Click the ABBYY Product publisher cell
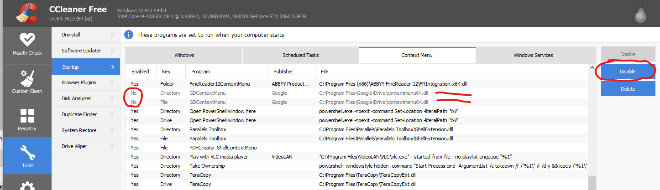This screenshot has height=190, width=660. point(291,84)
